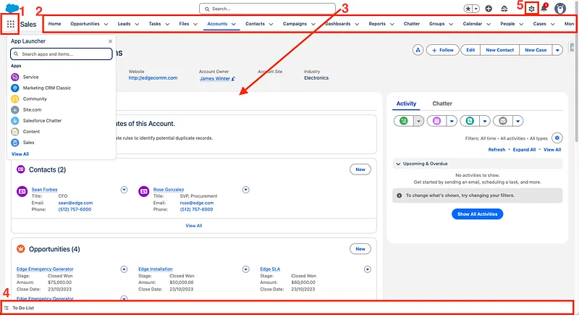Open the user profile avatar
The height and width of the screenshot is (315, 579).
[x=560, y=9]
